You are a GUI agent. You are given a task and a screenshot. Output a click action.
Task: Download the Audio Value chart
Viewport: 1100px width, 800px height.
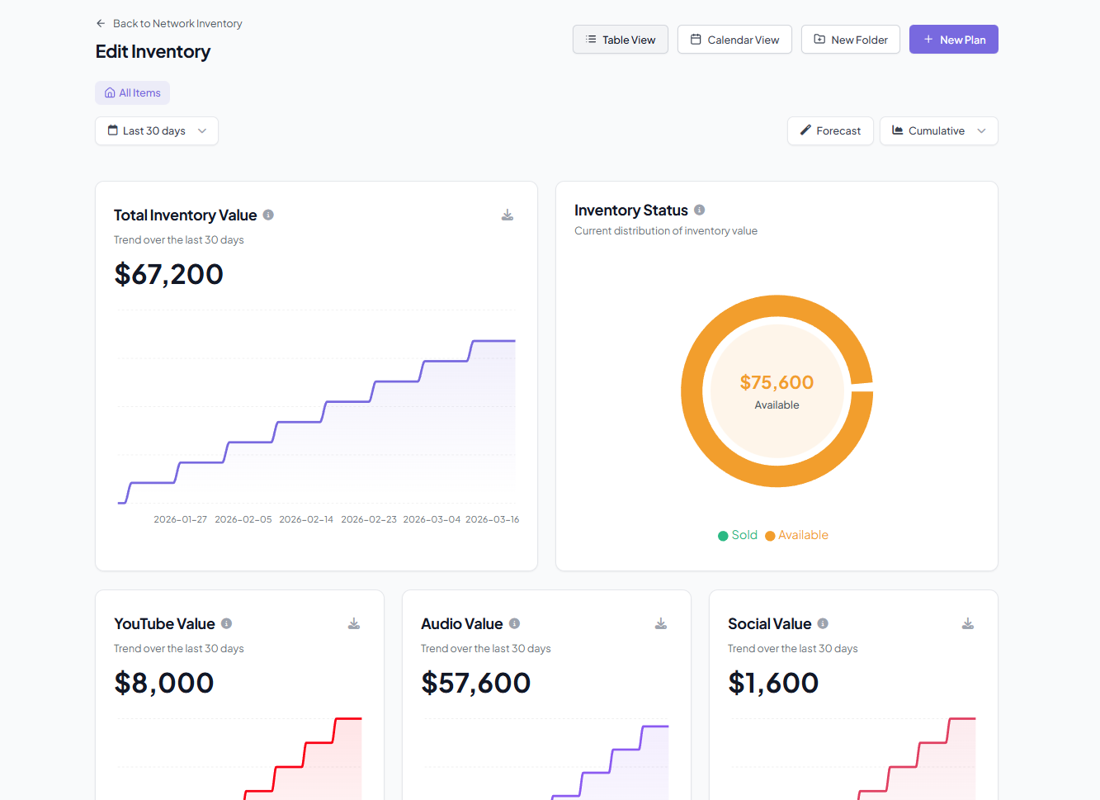click(661, 624)
